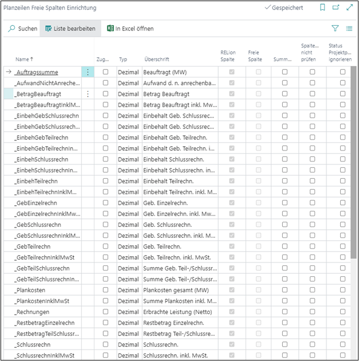Click the Suchen magnifier search action

point(23,28)
